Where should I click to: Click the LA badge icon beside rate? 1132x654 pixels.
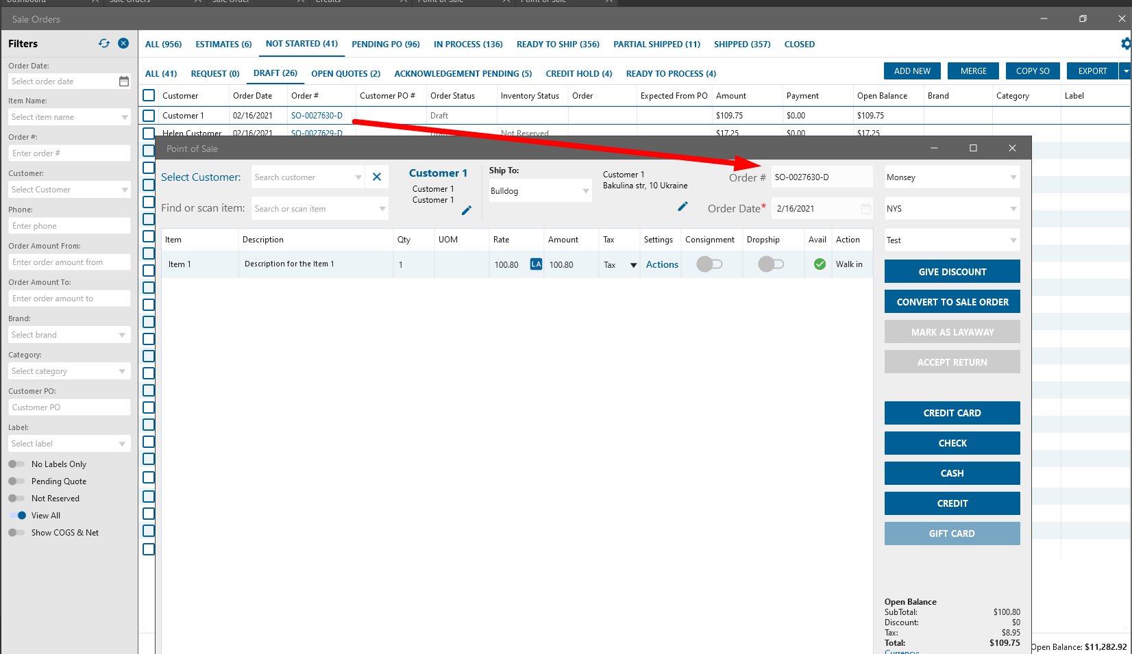[x=536, y=264]
